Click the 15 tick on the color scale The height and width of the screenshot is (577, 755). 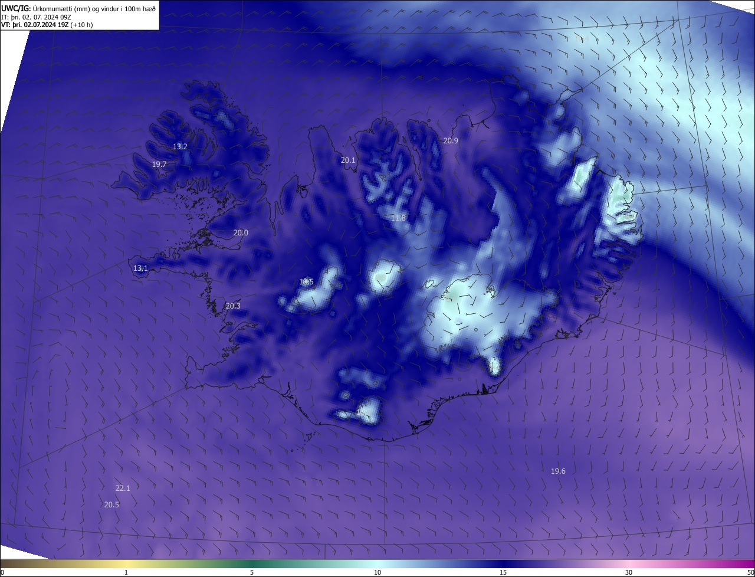point(503,572)
